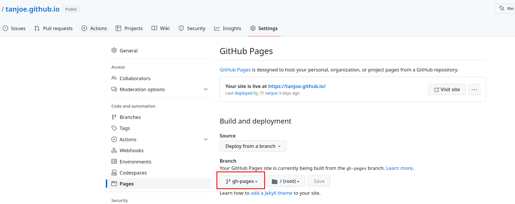Open the gh-pages branch selector
515x204 pixels.
[x=241, y=181]
